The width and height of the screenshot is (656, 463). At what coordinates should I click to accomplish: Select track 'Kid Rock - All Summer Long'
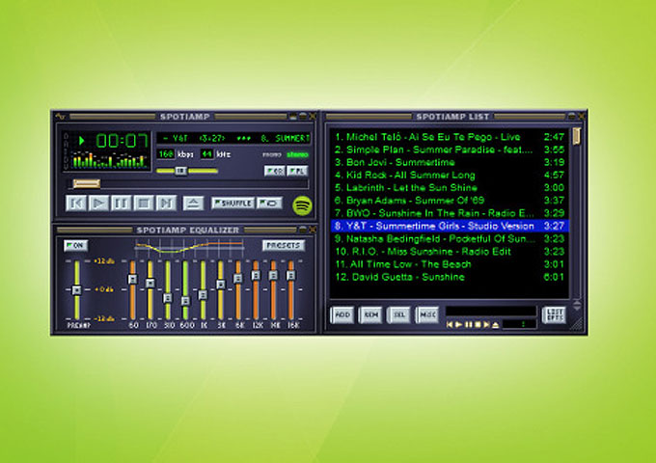(x=450, y=175)
